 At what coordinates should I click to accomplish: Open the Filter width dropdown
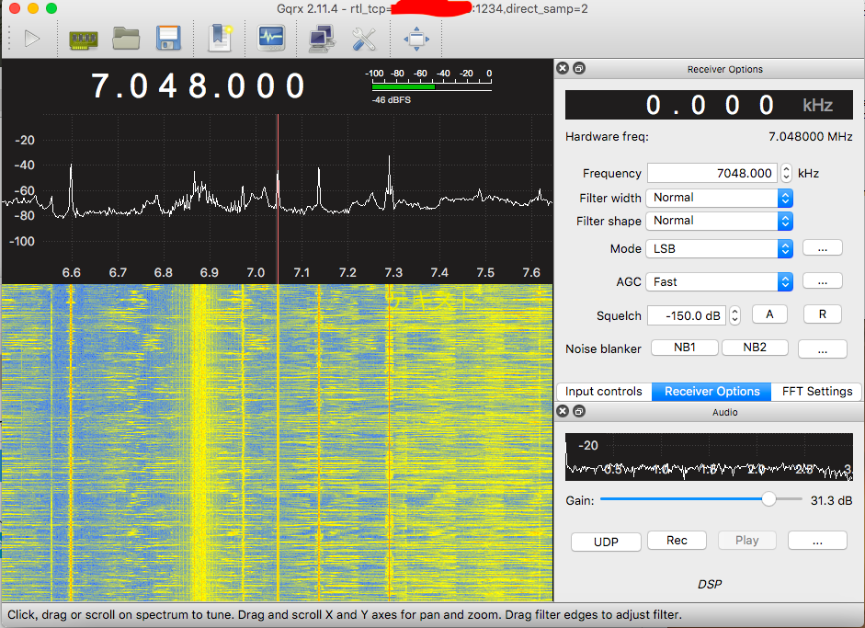click(x=720, y=198)
